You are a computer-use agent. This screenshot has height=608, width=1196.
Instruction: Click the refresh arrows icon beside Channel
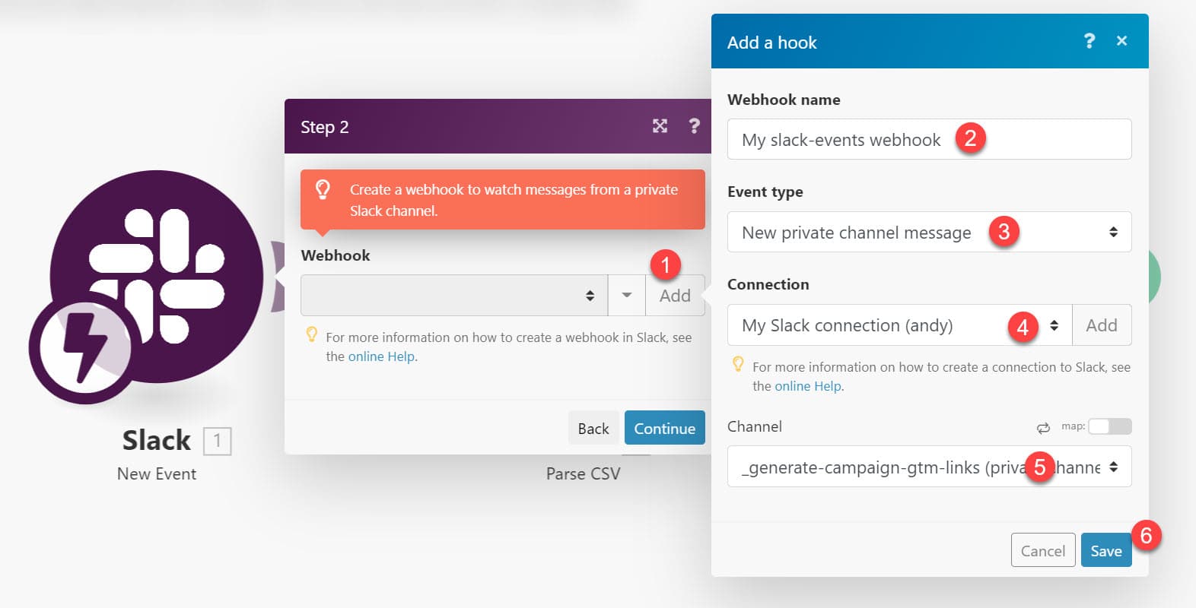coord(1043,428)
